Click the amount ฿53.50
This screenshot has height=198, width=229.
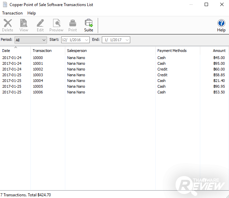(x=219, y=92)
